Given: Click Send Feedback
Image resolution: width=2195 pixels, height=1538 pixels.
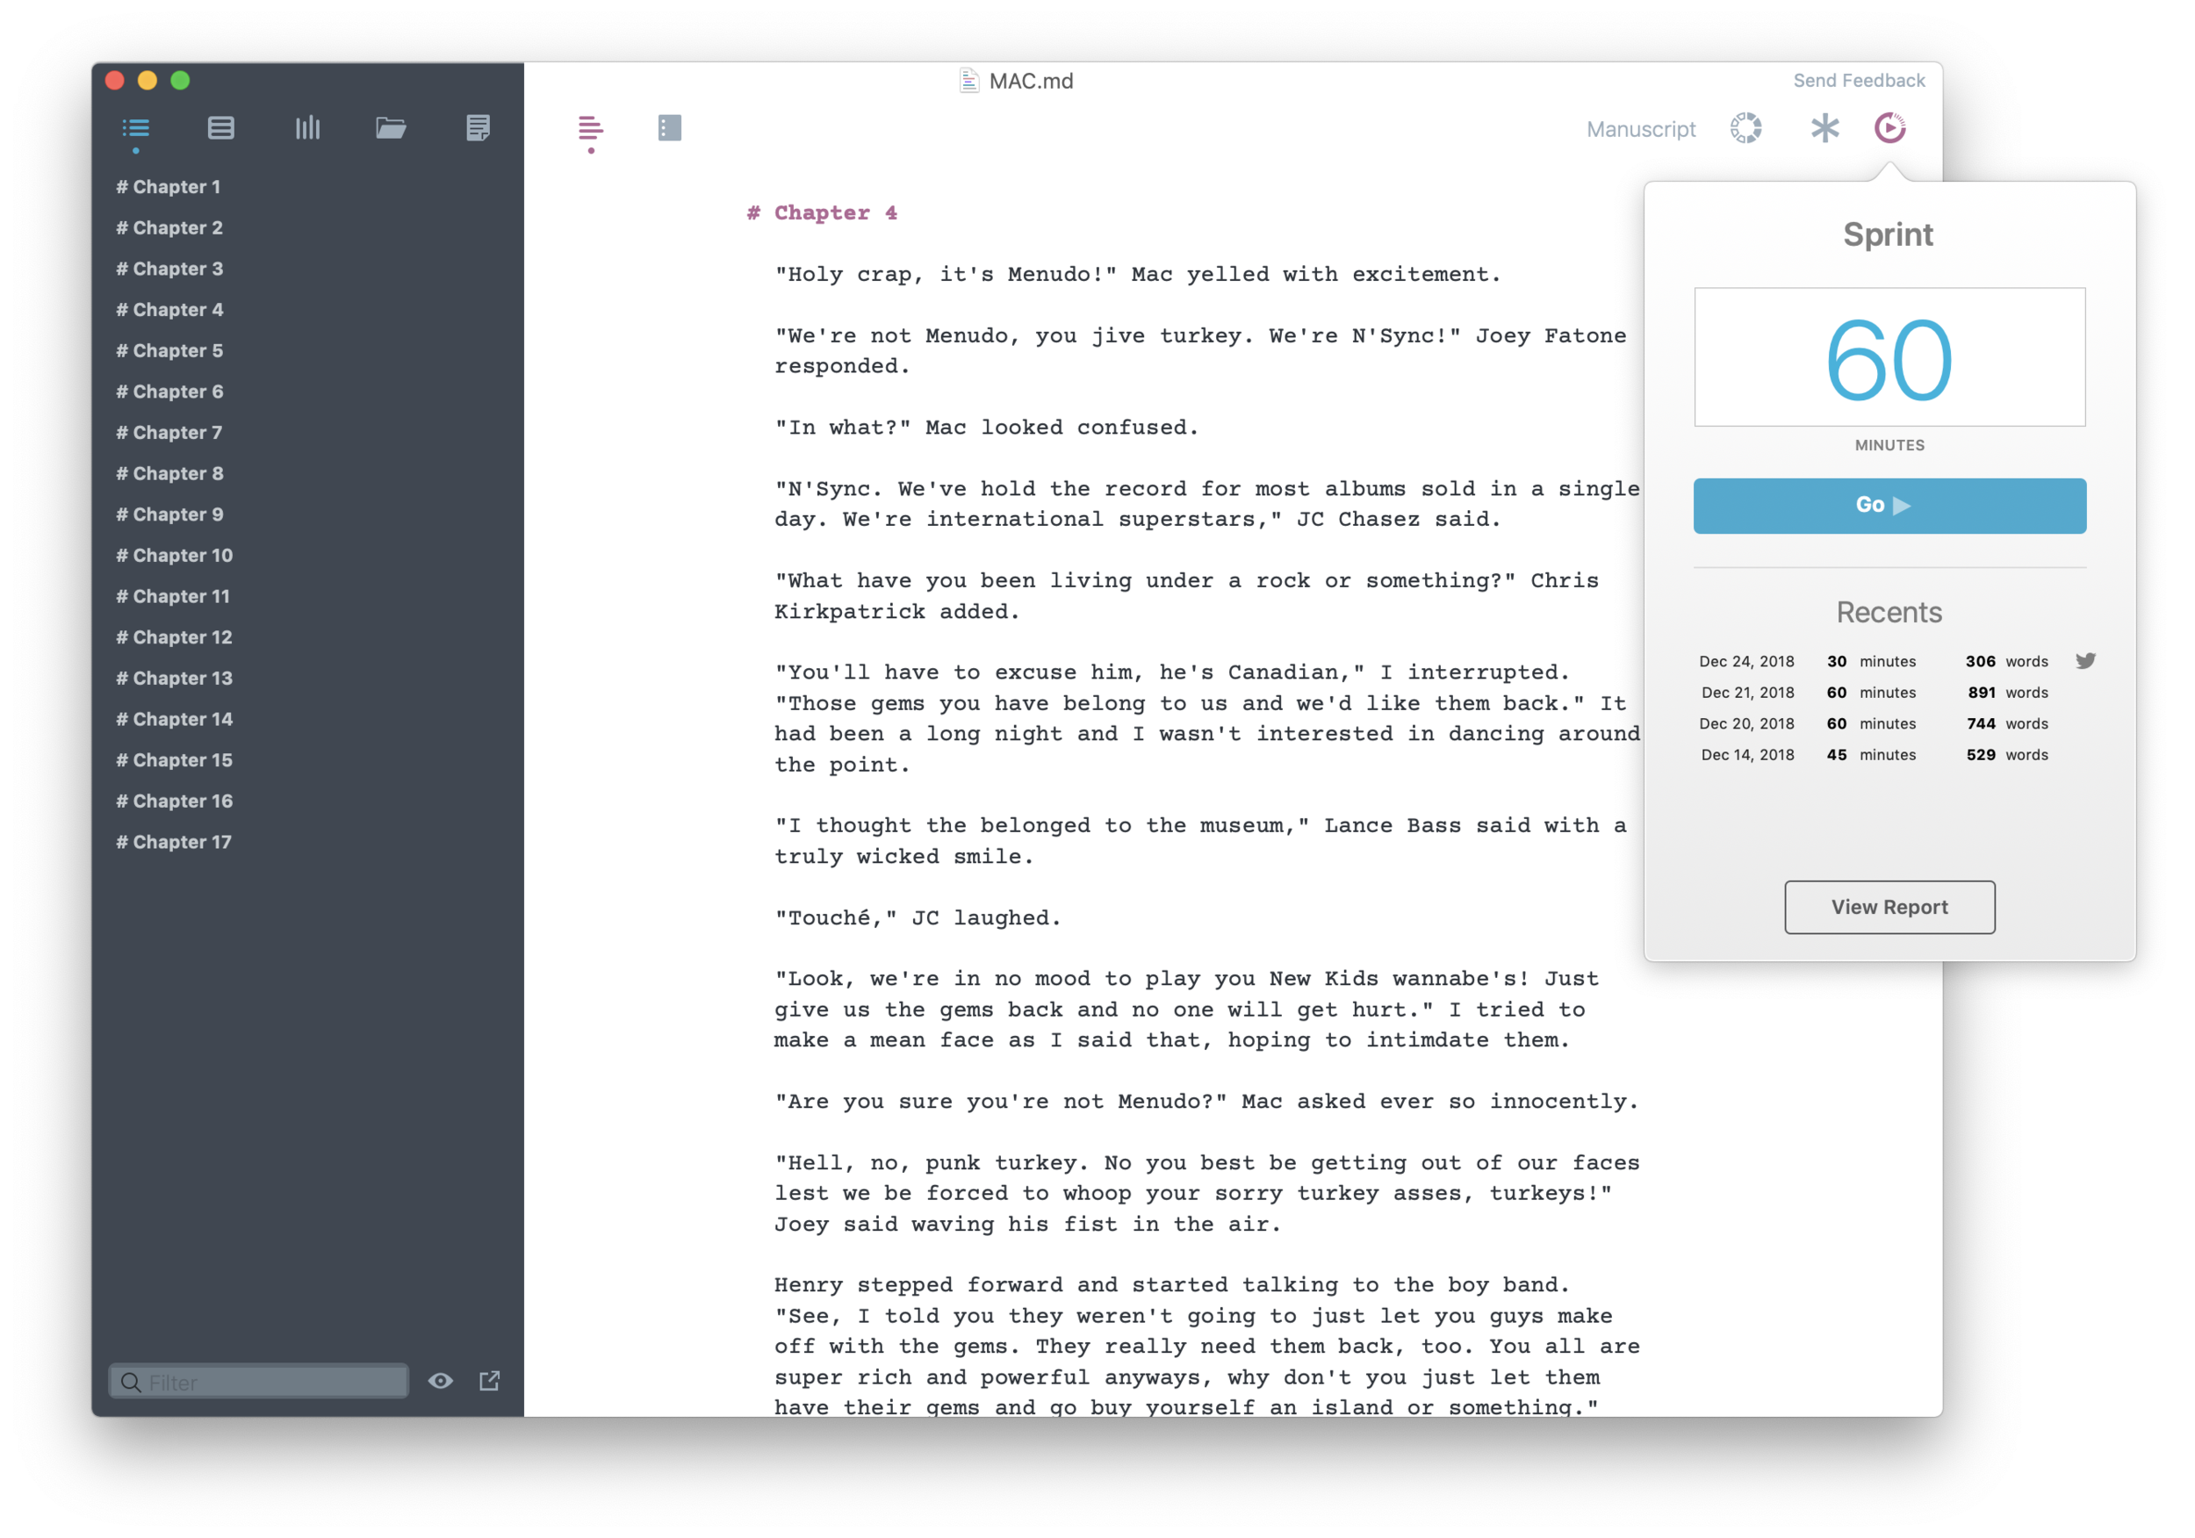Looking at the screenshot, I should [1859, 80].
